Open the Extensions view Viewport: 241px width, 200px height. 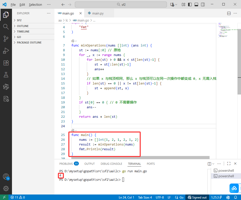6,63
